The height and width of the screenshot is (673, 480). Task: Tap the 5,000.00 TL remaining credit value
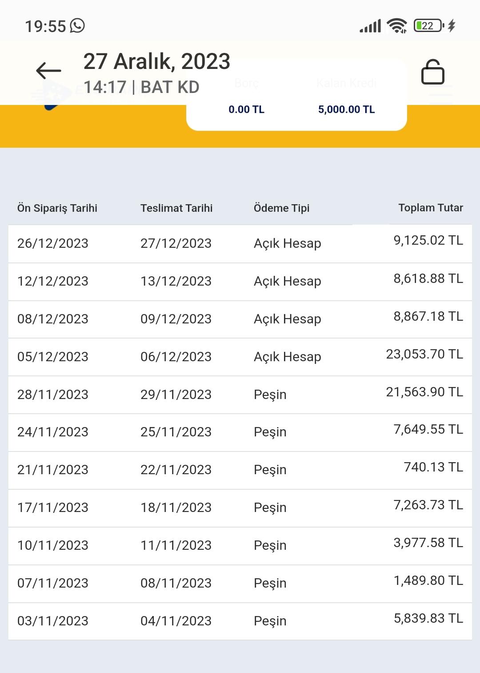point(346,109)
